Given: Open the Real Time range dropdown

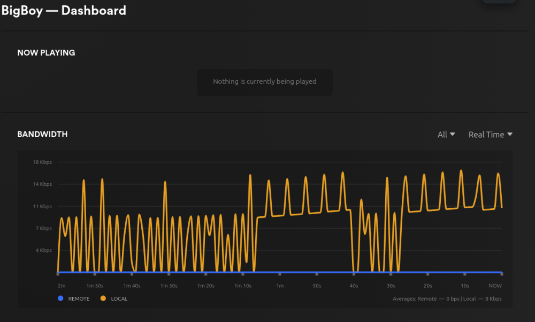Looking at the screenshot, I should click(x=490, y=135).
